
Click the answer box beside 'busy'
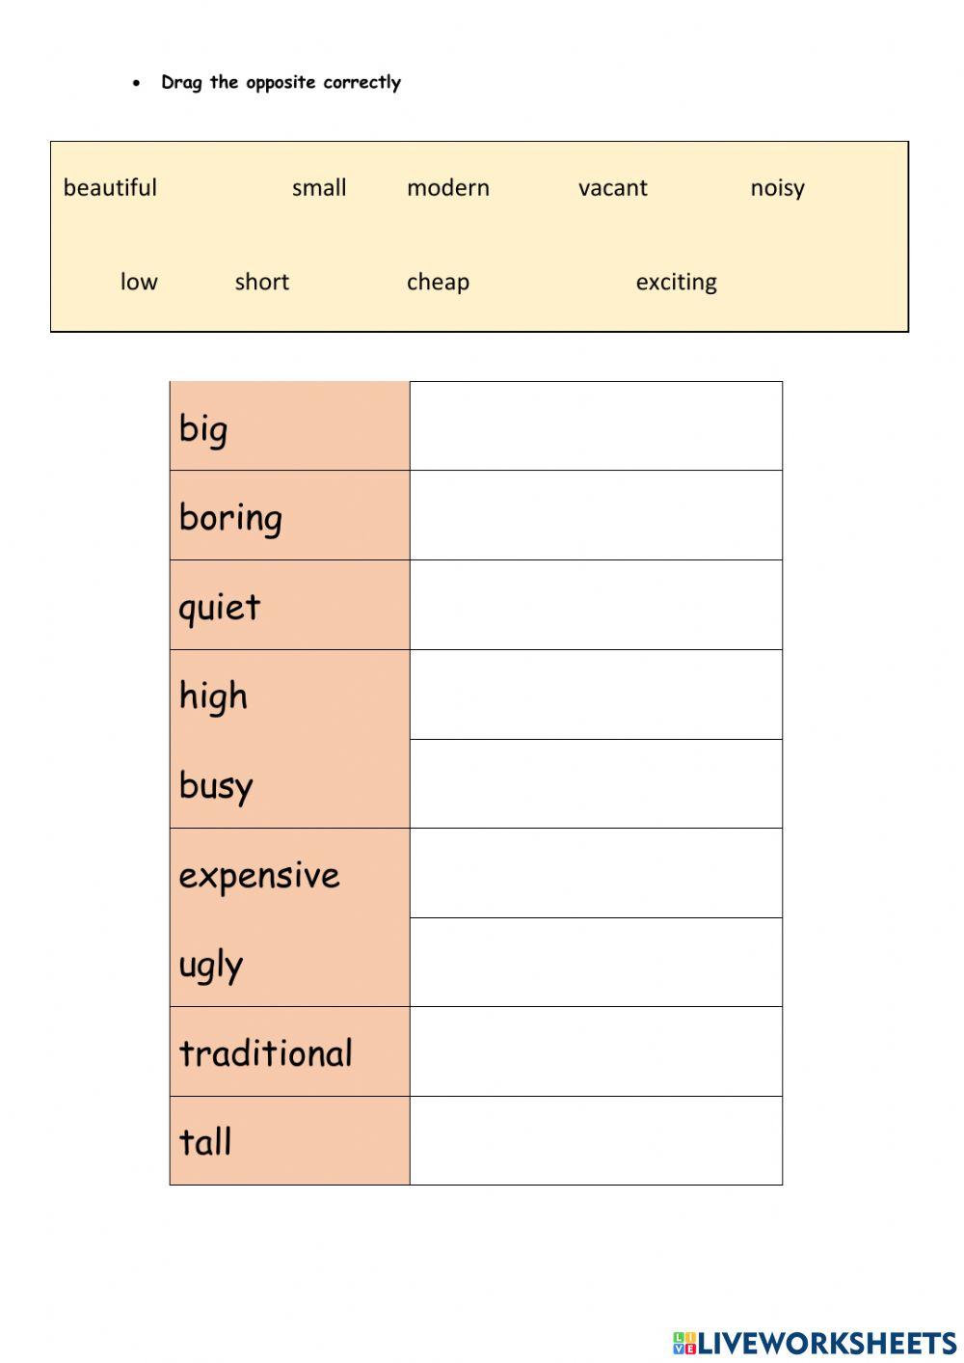596,783
